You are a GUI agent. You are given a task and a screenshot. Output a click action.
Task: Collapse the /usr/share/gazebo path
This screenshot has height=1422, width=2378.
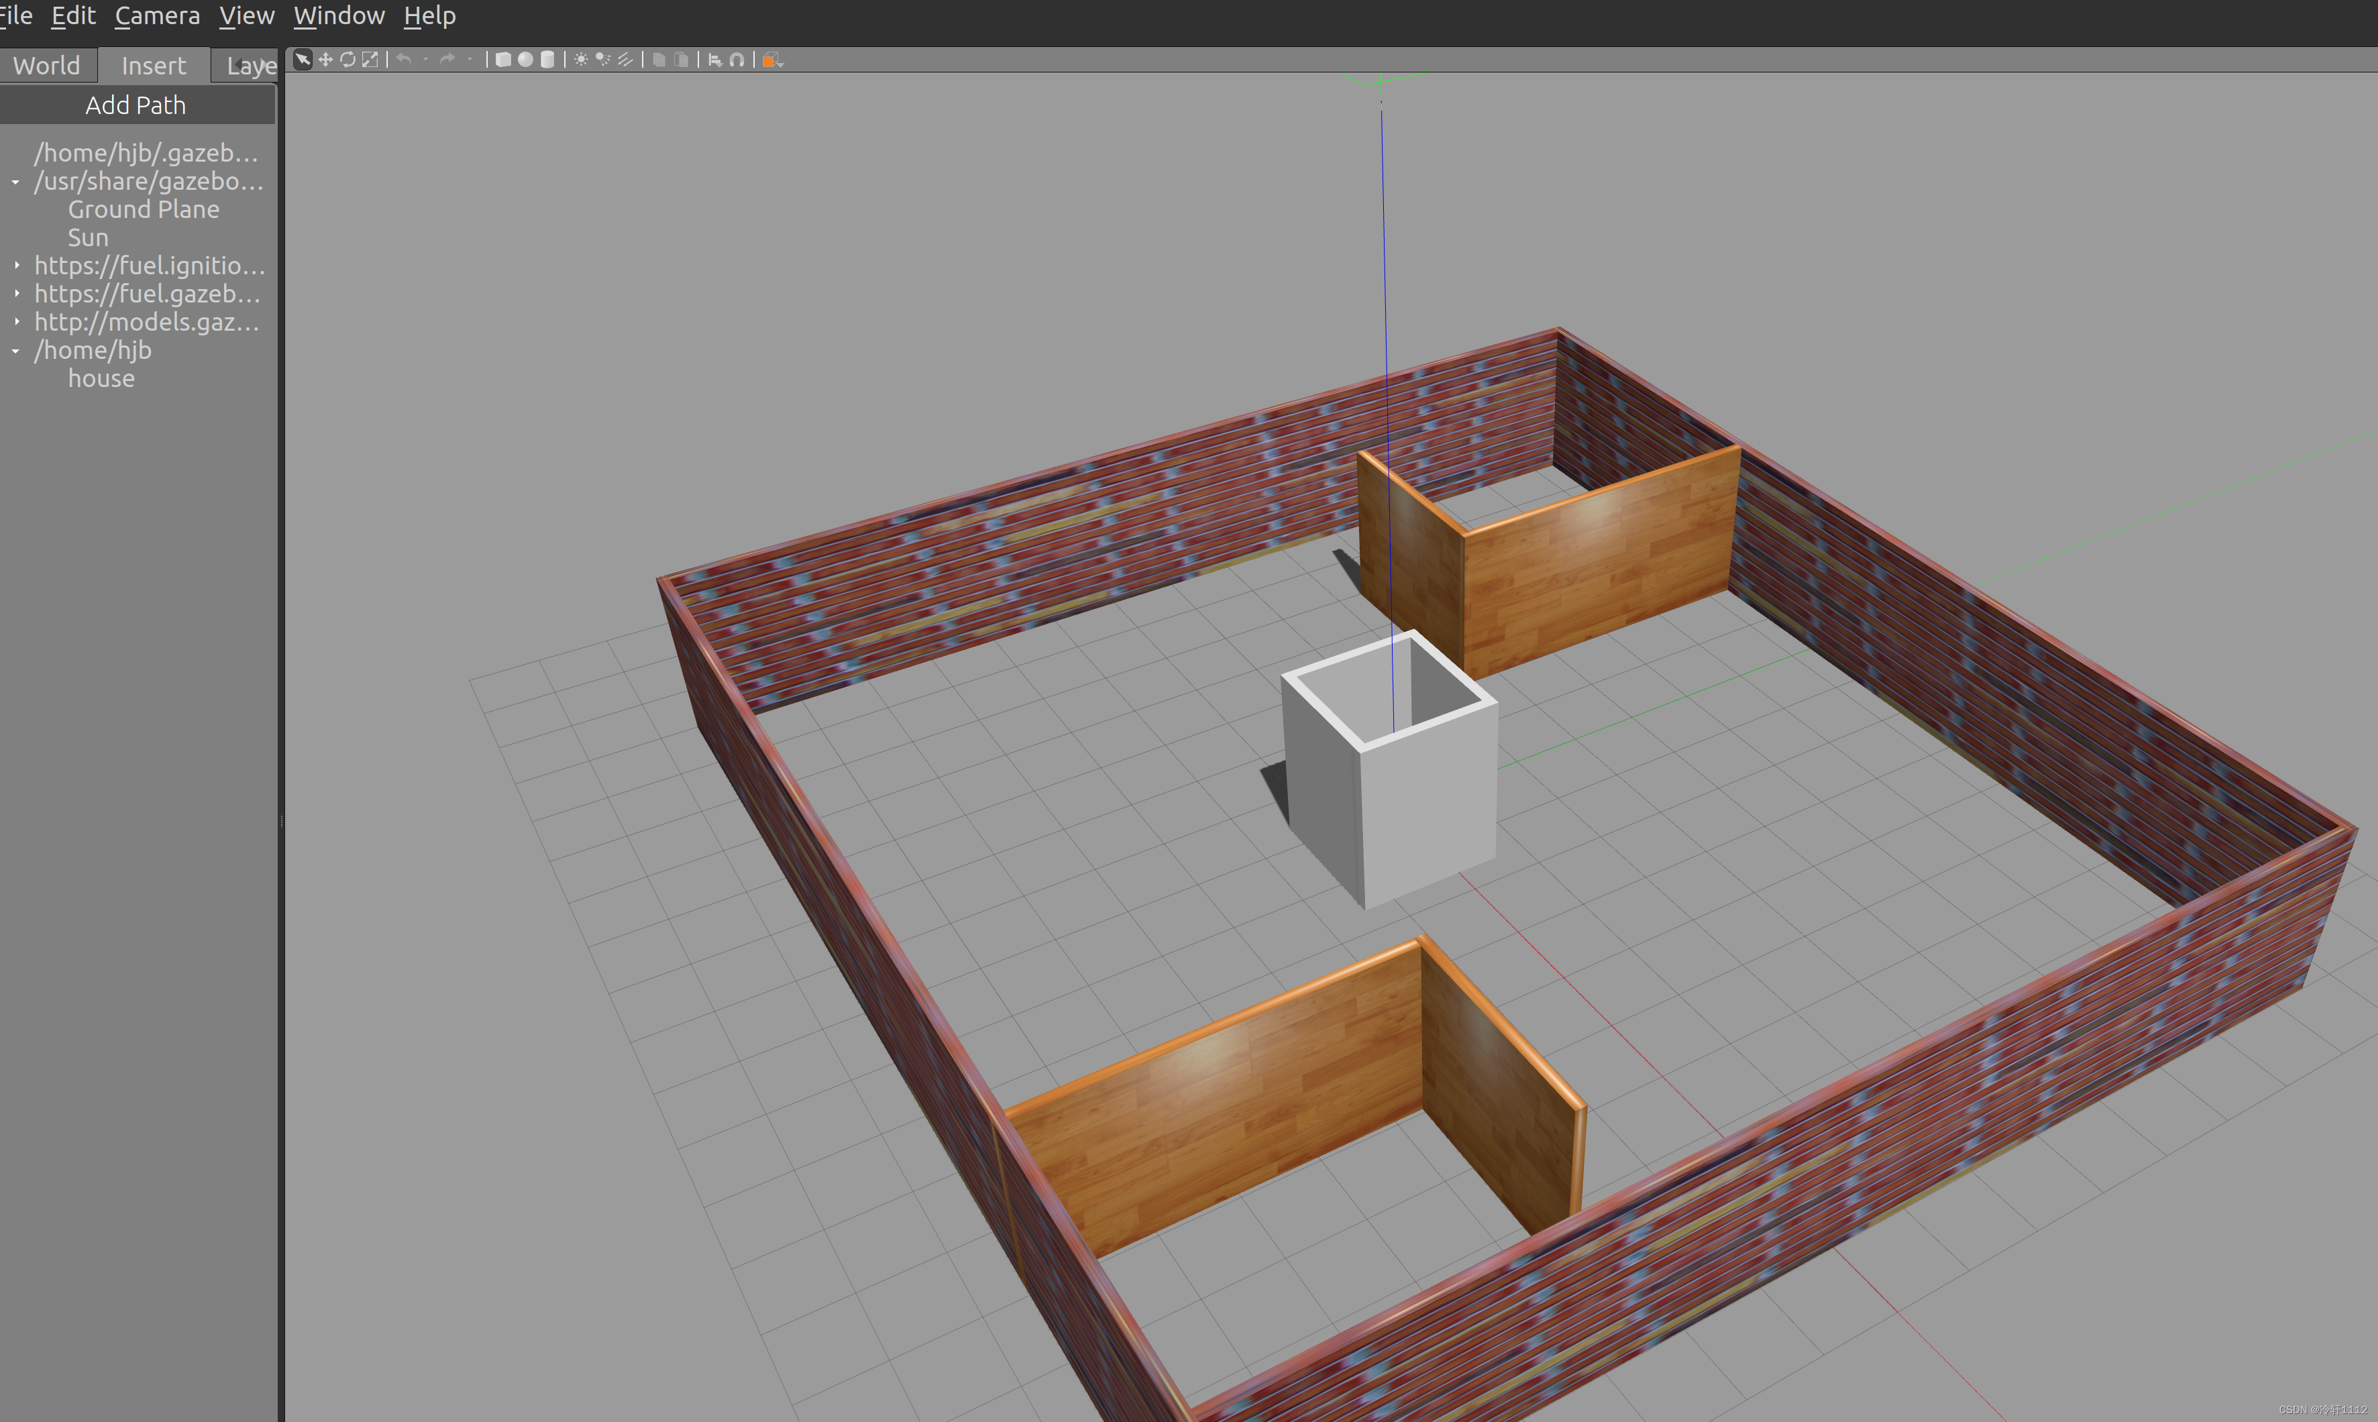pos(16,181)
